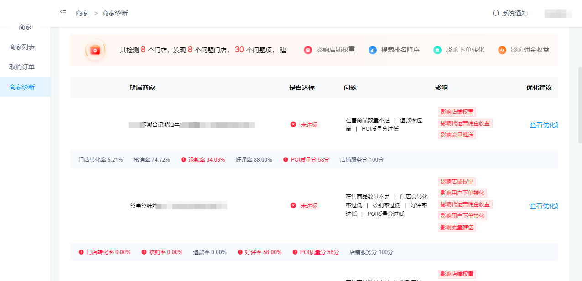Click the warning icon beside 退款率 34.03%
Screen dimensions: 582x281
coord(183,160)
